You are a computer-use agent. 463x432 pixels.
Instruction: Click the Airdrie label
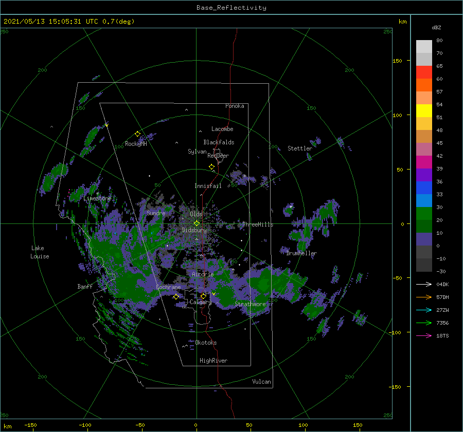pyautogui.click(x=203, y=274)
